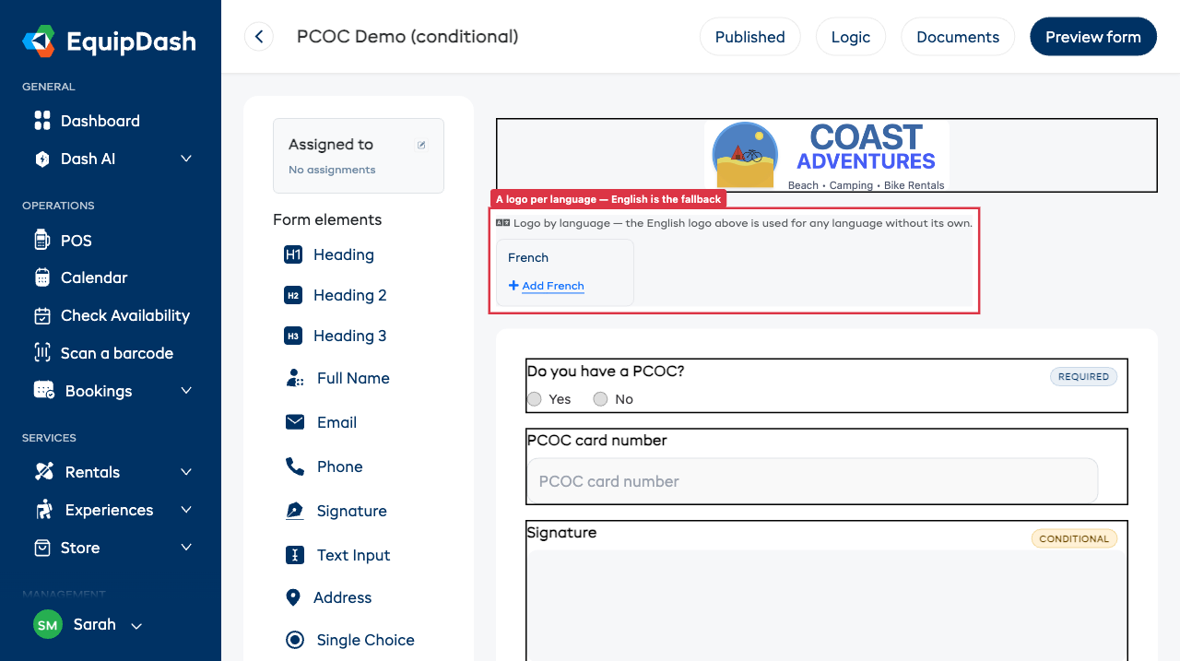The height and width of the screenshot is (661, 1180).
Task: Click the 'PCOC Demo (conditional)' title
Action: tap(407, 37)
